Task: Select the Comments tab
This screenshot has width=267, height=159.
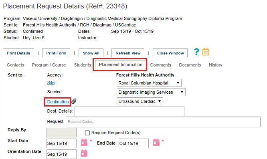Action: (161, 65)
